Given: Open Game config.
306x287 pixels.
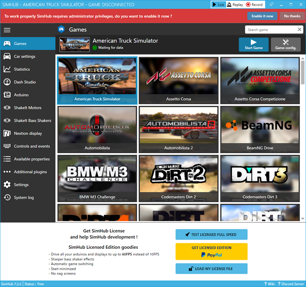Looking at the screenshot, I should tap(285, 45).
